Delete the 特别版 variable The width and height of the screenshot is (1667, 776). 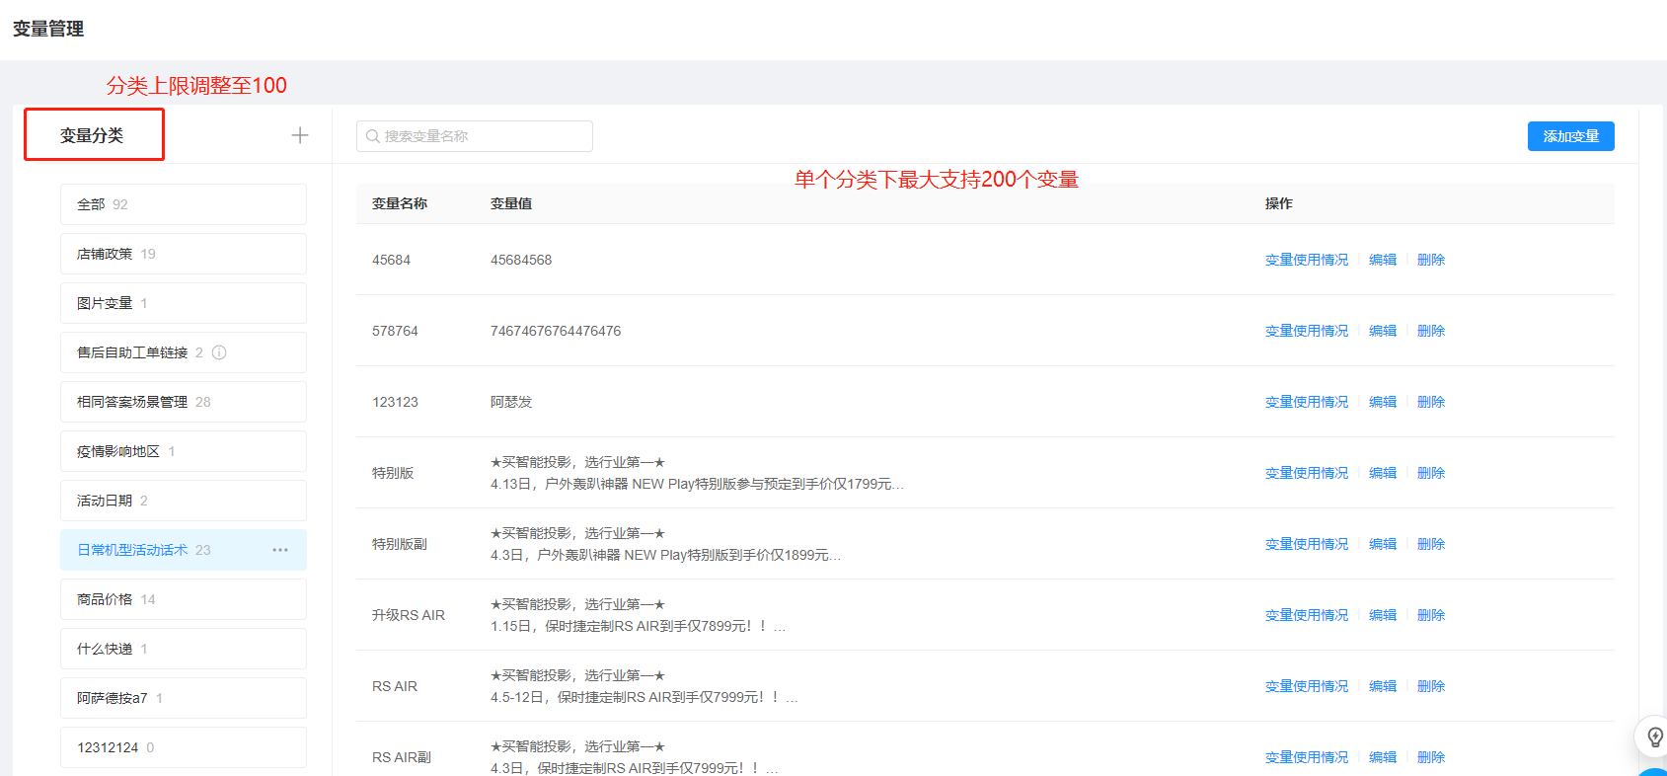coord(1431,473)
